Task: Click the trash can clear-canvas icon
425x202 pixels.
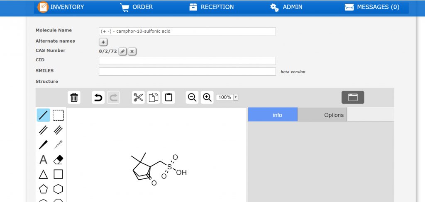Action: (x=74, y=97)
